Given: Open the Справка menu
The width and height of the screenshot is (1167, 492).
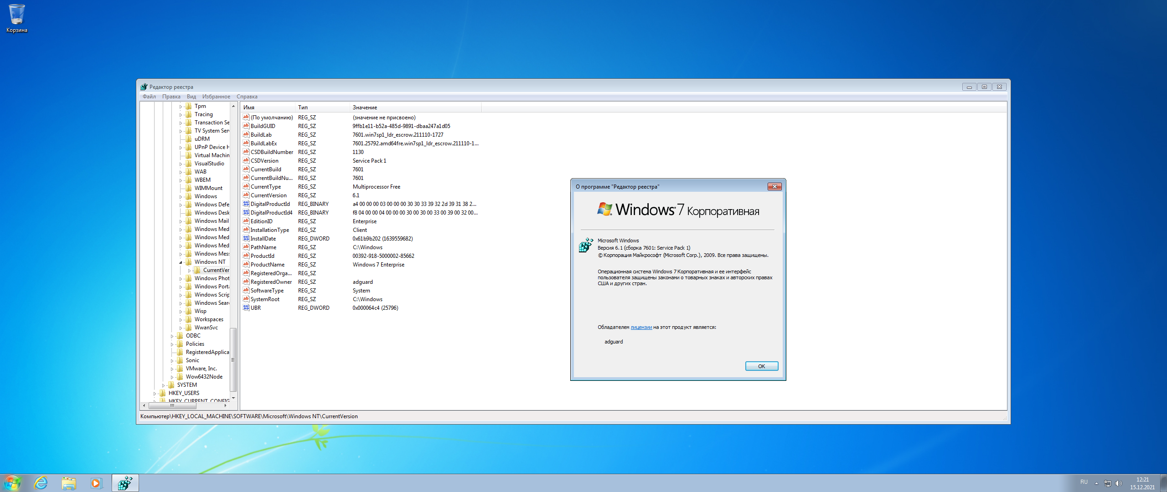Looking at the screenshot, I should 247,97.
